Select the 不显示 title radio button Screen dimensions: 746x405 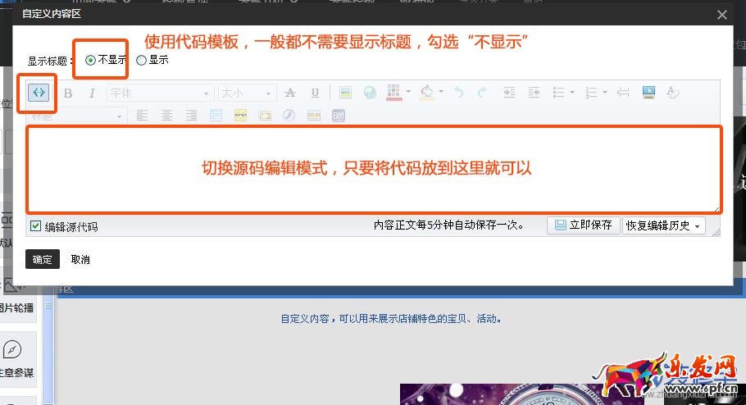[x=90, y=60]
